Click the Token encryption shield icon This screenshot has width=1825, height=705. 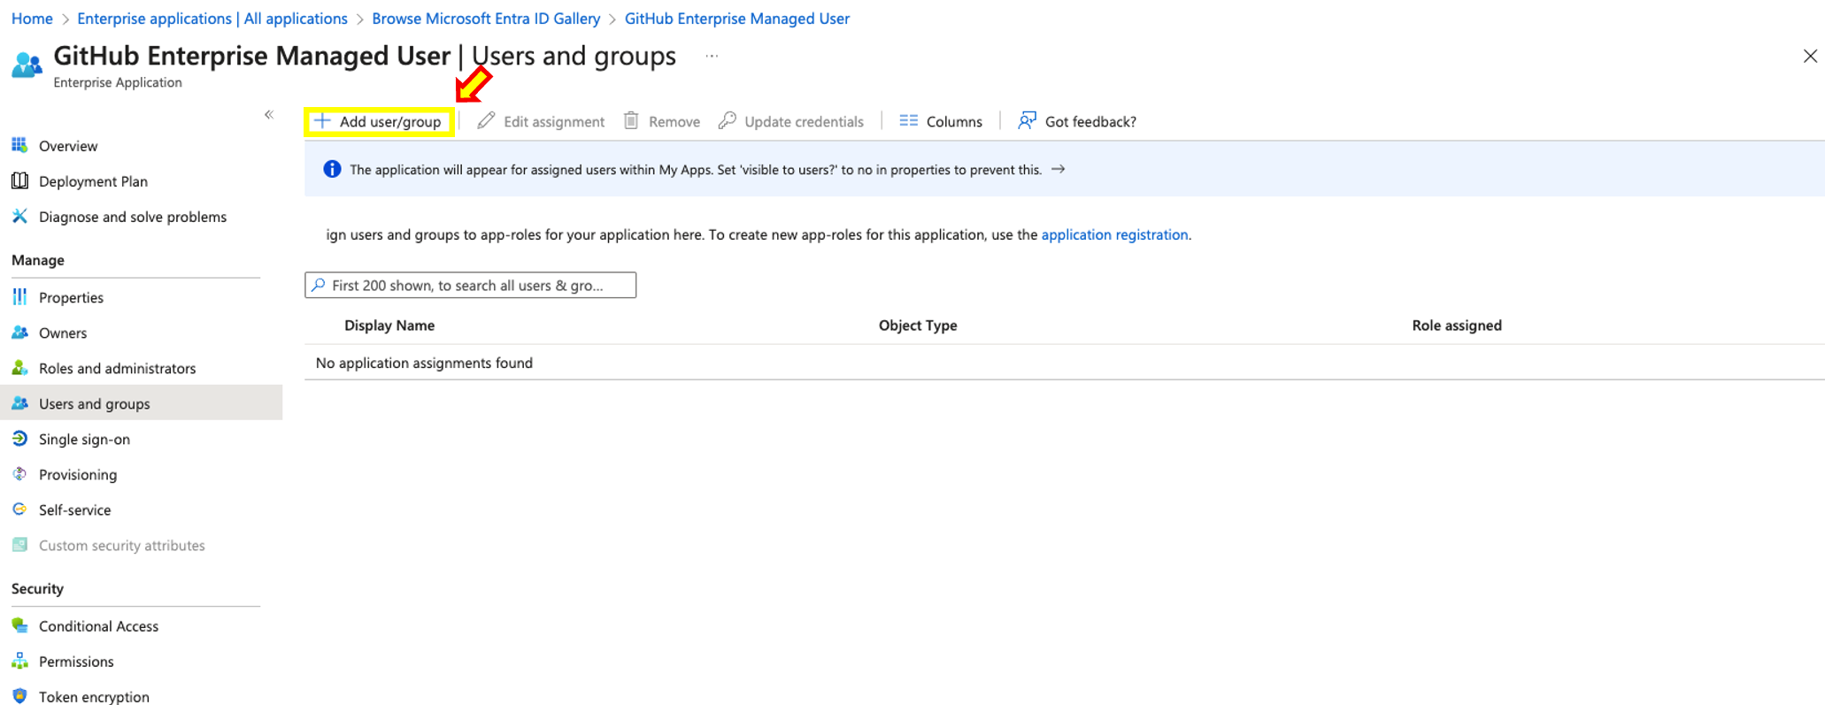(19, 696)
